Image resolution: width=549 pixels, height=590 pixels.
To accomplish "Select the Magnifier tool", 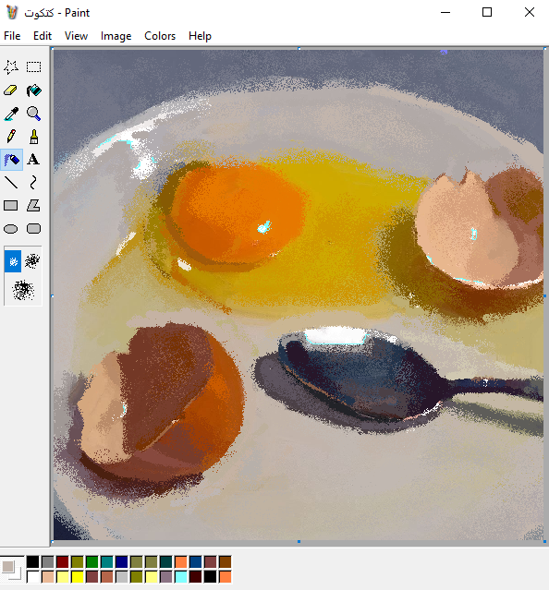I will (33, 114).
